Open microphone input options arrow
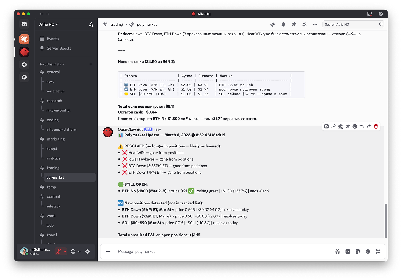The height and width of the screenshot is (280, 402). [x=65, y=251]
